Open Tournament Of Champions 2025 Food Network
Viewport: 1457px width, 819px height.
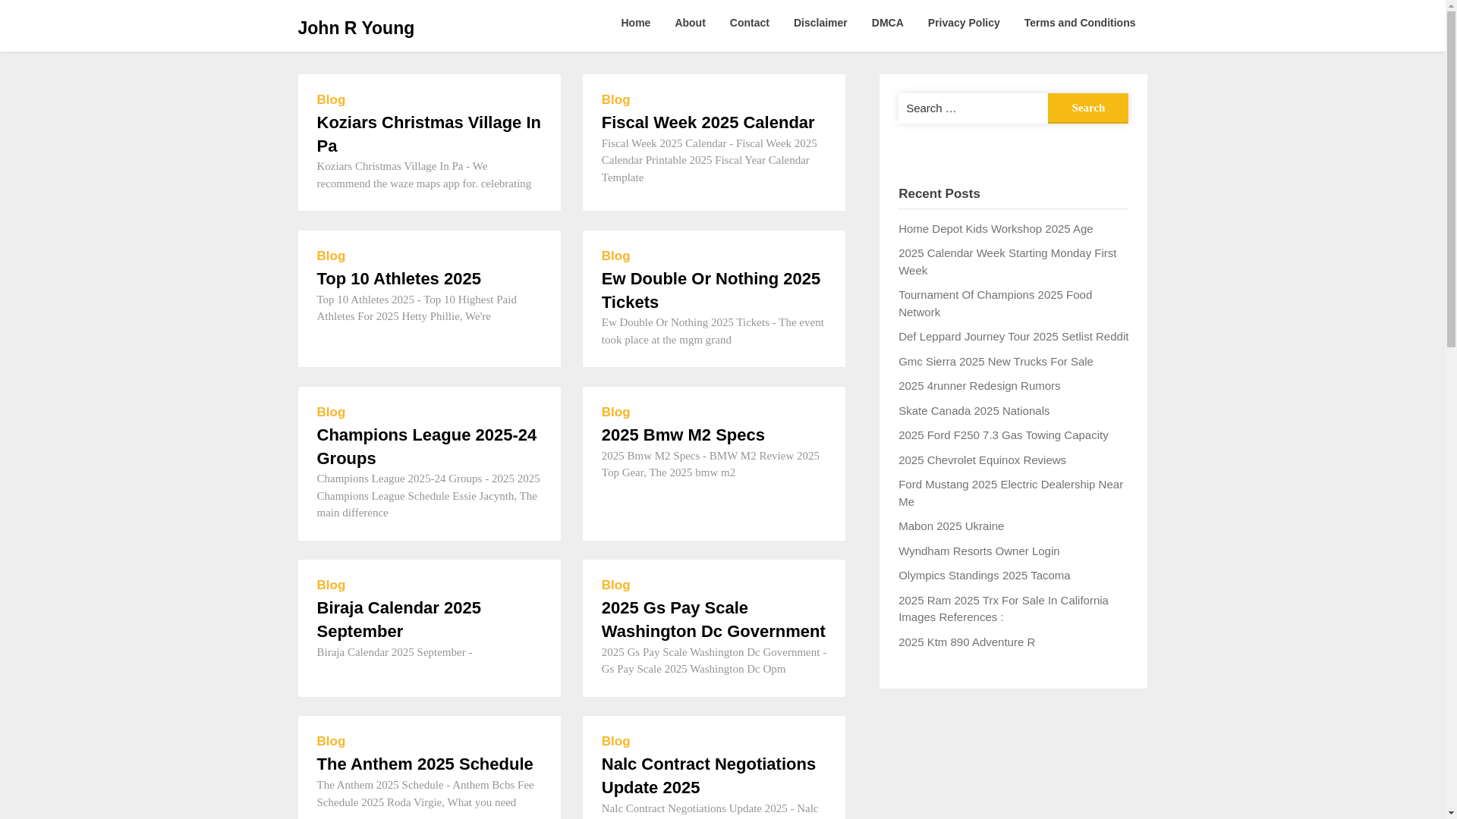(x=995, y=303)
